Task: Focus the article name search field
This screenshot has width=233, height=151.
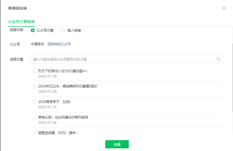Action: point(127,59)
